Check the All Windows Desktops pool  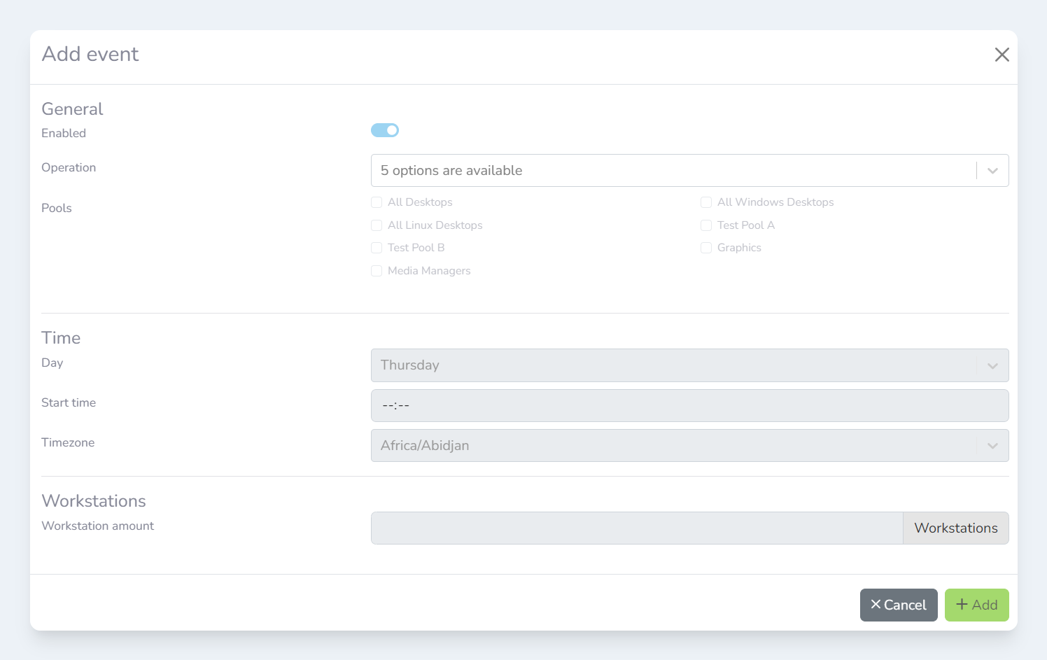pyautogui.click(x=706, y=202)
